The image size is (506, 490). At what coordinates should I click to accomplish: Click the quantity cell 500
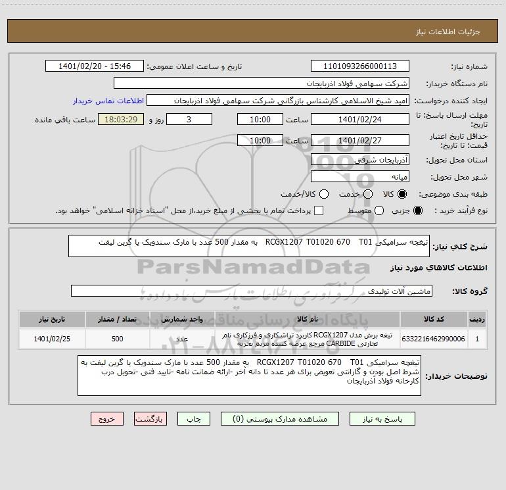tap(118, 339)
